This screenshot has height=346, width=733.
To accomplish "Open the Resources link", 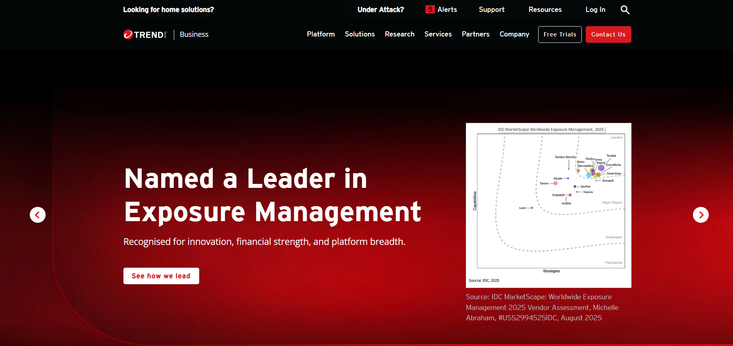I will pyautogui.click(x=545, y=10).
